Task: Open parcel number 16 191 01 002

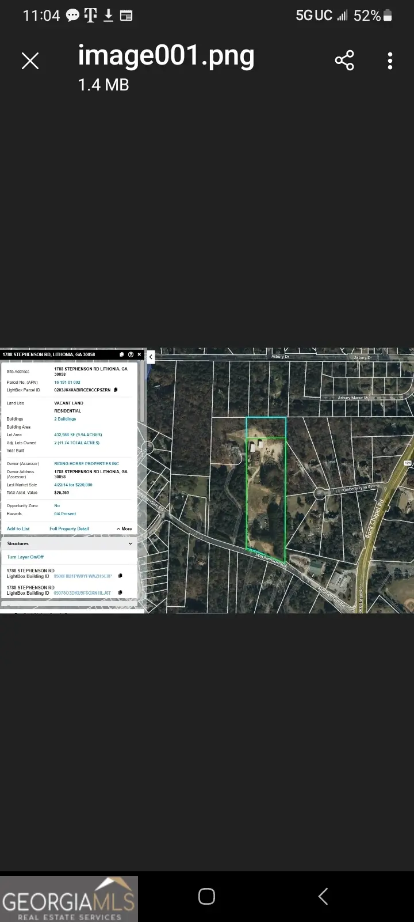Action: (67, 382)
